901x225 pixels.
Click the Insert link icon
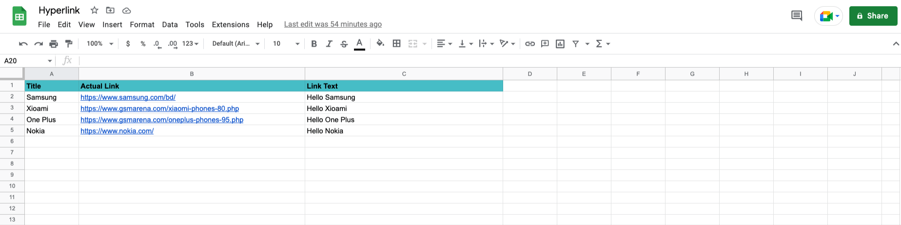(530, 44)
